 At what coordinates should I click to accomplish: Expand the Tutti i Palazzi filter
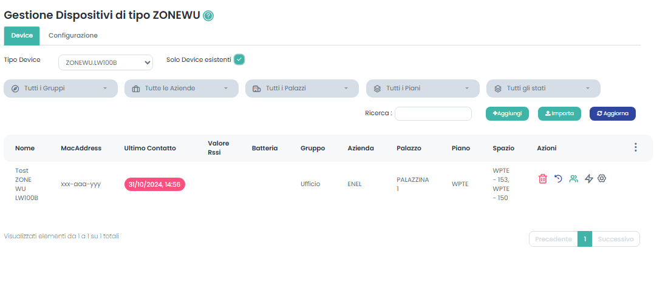[x=302, y=89]
